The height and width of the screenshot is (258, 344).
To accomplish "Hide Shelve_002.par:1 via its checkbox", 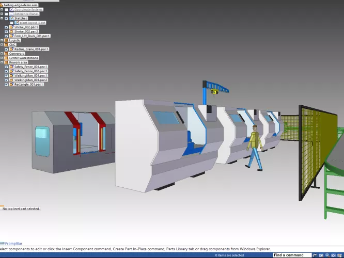I will pyautogui.click(x=6, y=27).
